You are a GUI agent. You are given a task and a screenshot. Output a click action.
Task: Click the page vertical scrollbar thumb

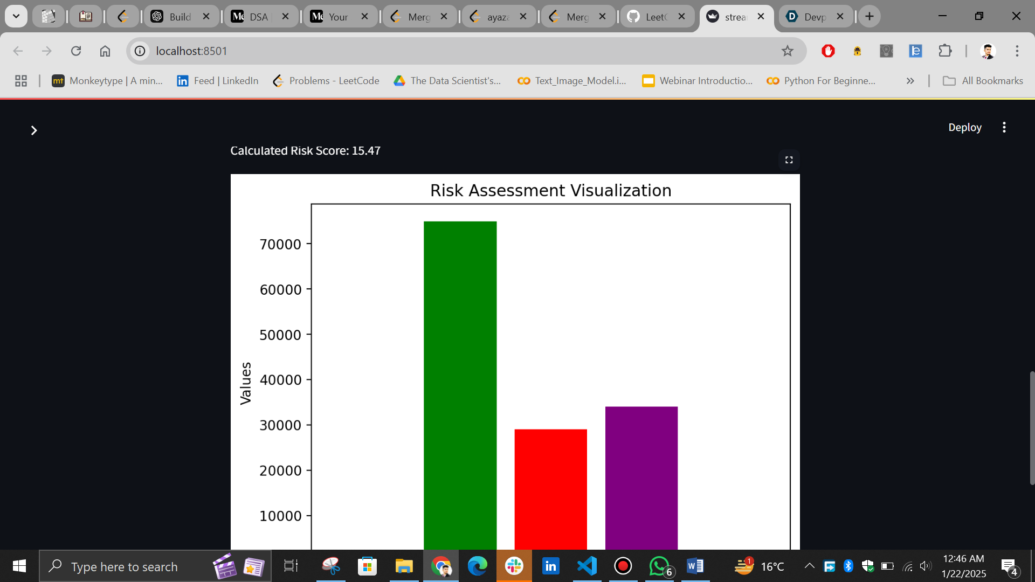pyautogui.click(x=1032, y=428)
